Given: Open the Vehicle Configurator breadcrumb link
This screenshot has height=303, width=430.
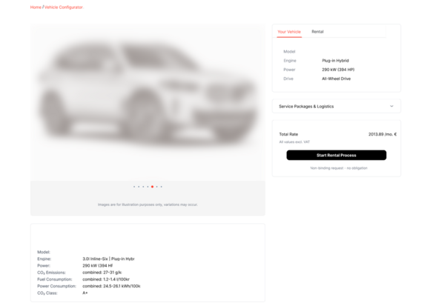Looking at the screenshot, I should 64,7.
